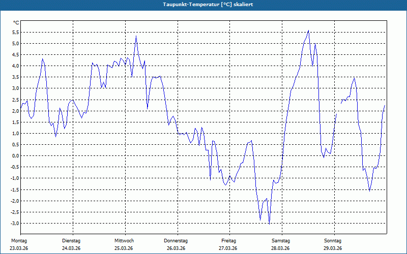Click the date 28.03.26

coord(280,248)
